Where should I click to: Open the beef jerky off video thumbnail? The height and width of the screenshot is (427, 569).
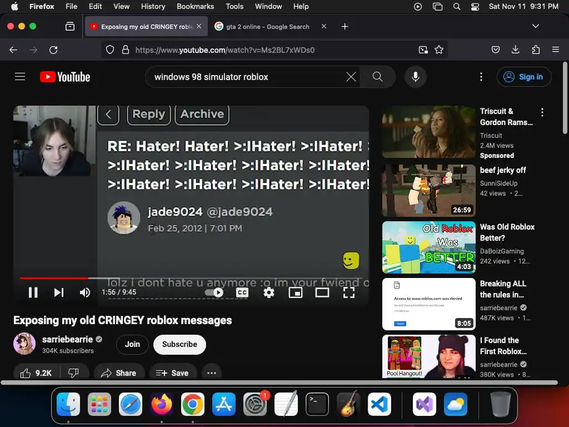pos(428,190)
